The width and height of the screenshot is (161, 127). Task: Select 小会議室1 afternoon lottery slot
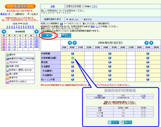[x=110, y=71]
